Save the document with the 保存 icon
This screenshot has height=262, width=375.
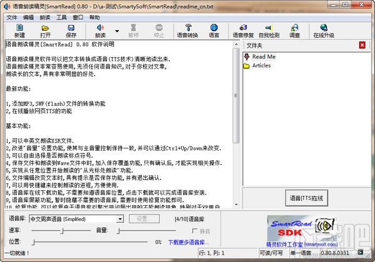pyautogui.click(x=71, y=31)
